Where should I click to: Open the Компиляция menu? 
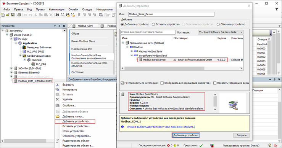(56, 10)
